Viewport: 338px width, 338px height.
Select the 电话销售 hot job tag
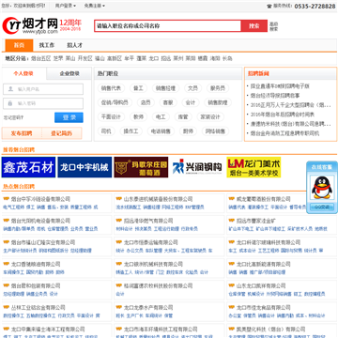click(161, 131)
